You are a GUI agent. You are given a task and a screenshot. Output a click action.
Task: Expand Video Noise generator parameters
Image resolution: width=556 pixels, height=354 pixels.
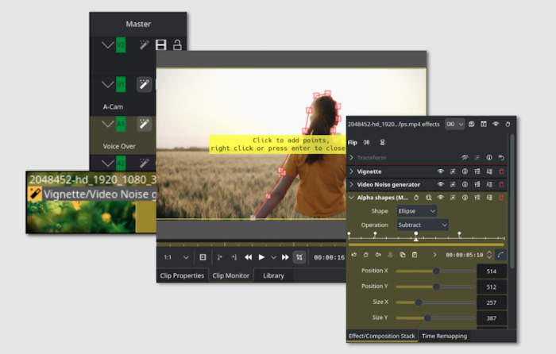pos(352,185)
